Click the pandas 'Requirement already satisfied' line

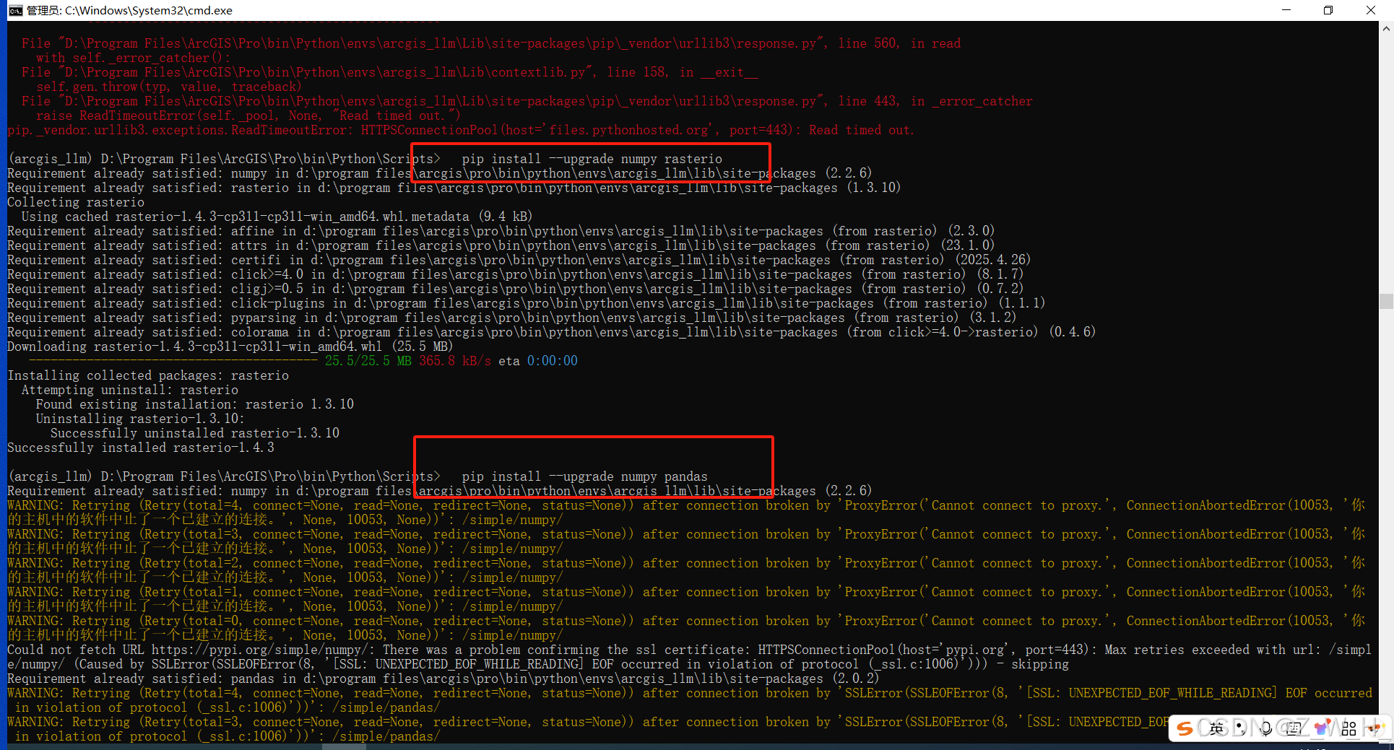(x=443, y=679)
